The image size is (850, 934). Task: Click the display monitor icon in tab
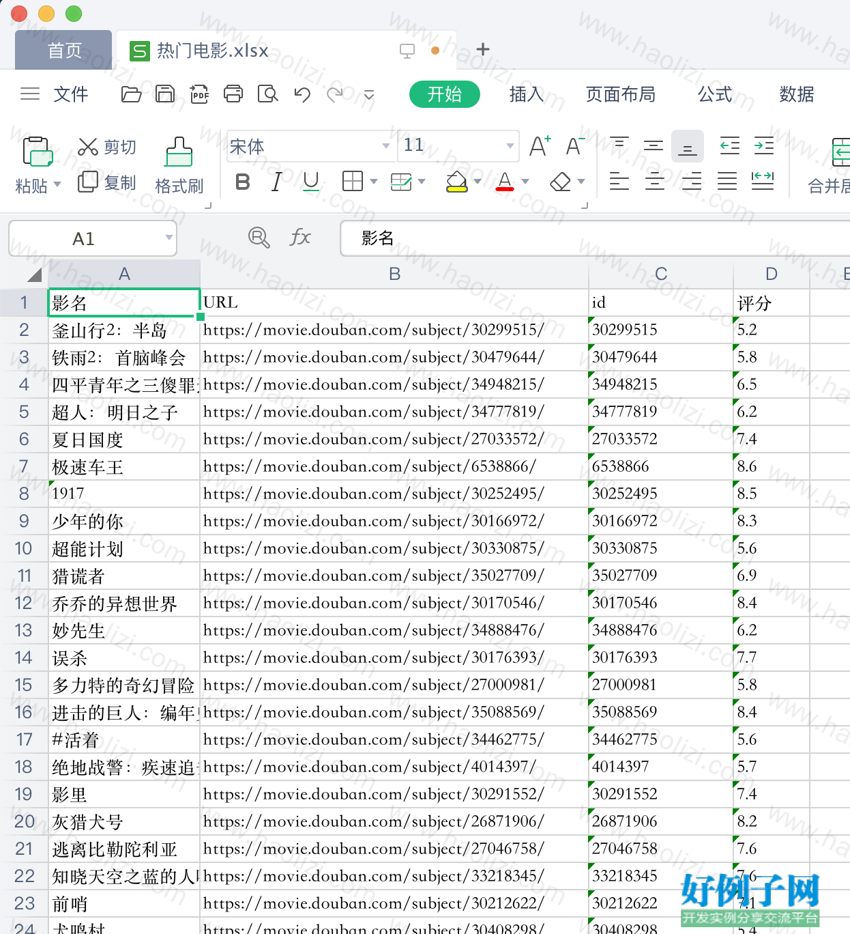[x=407, y=51]
